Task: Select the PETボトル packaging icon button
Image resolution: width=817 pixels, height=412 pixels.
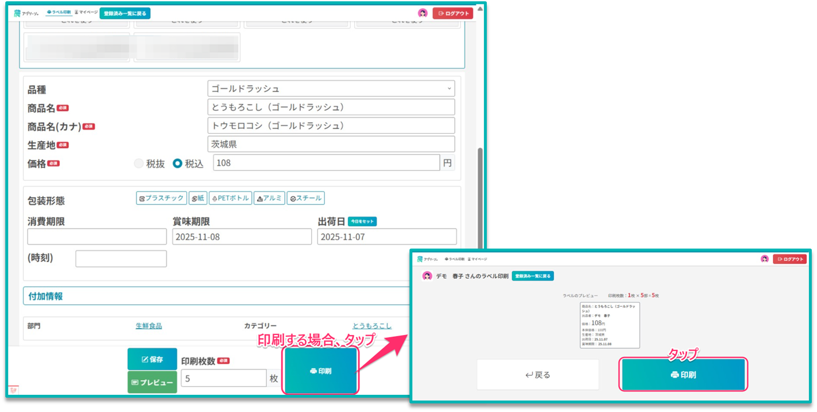Action: pyautogui.click(x=230, y=198)
